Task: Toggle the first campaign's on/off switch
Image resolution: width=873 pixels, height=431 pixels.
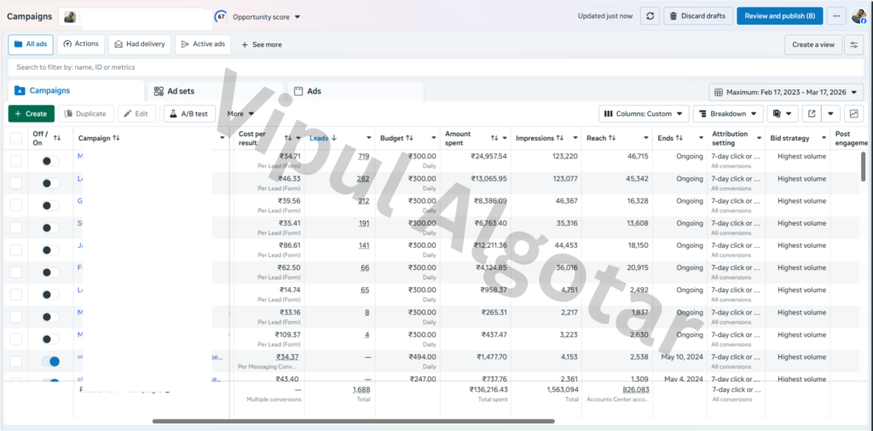Action: coord(51,160)
